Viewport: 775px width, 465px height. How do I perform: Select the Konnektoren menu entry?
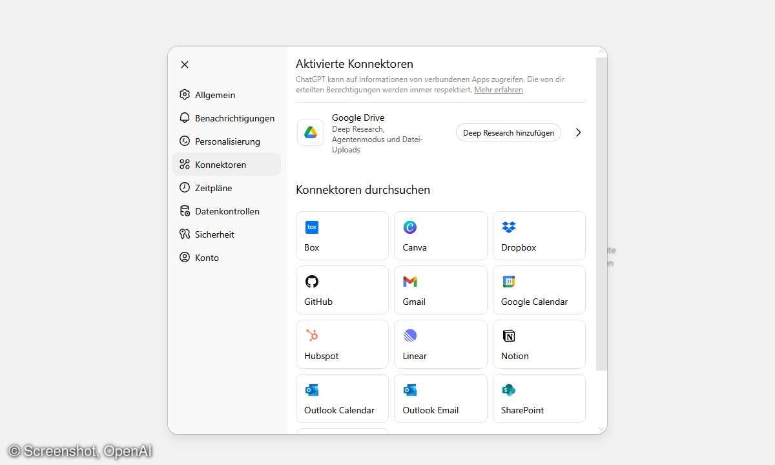click(227, 165)
